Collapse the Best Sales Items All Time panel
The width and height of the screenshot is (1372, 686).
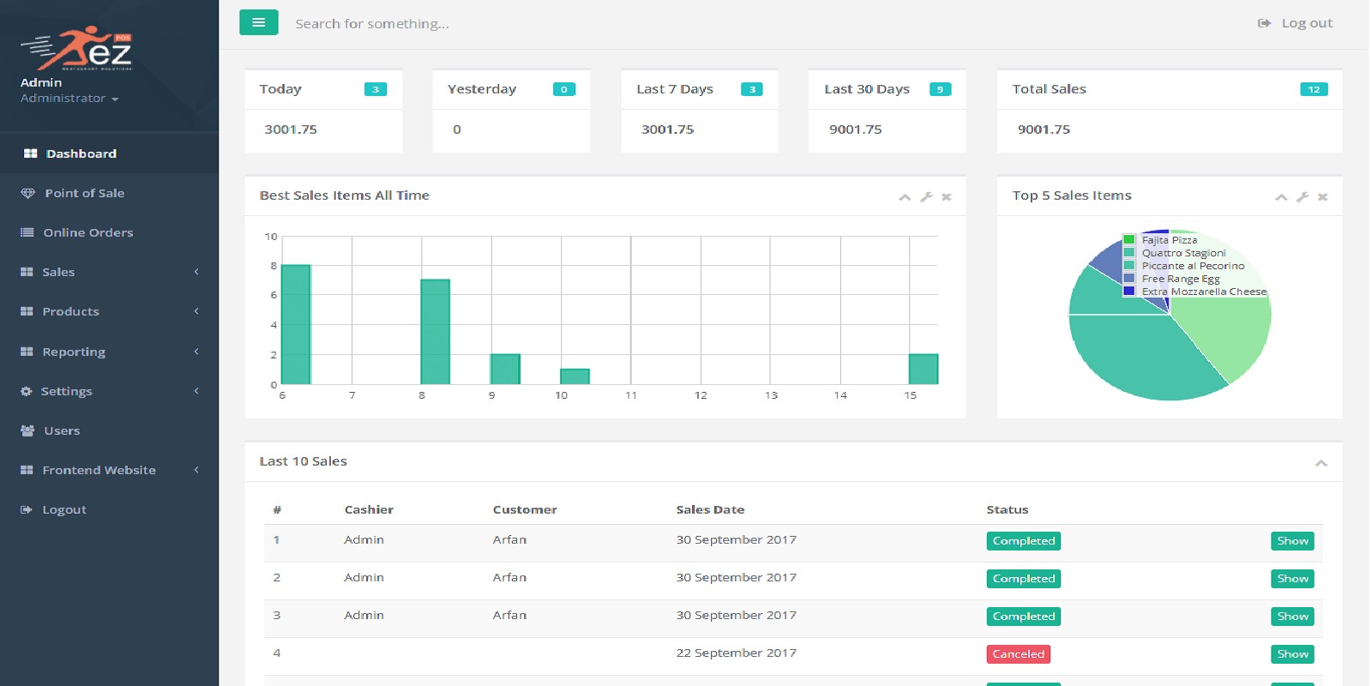(x=905, y=197)
